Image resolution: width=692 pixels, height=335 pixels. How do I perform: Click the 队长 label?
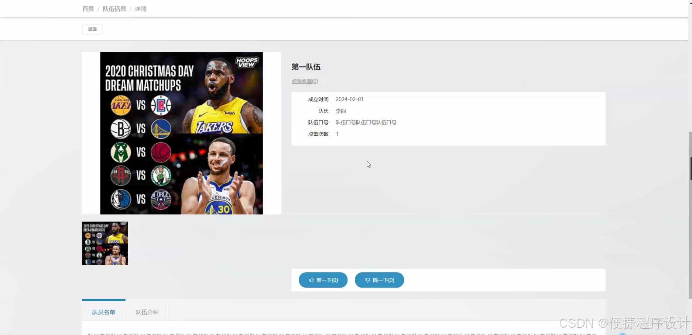(323, 111)
